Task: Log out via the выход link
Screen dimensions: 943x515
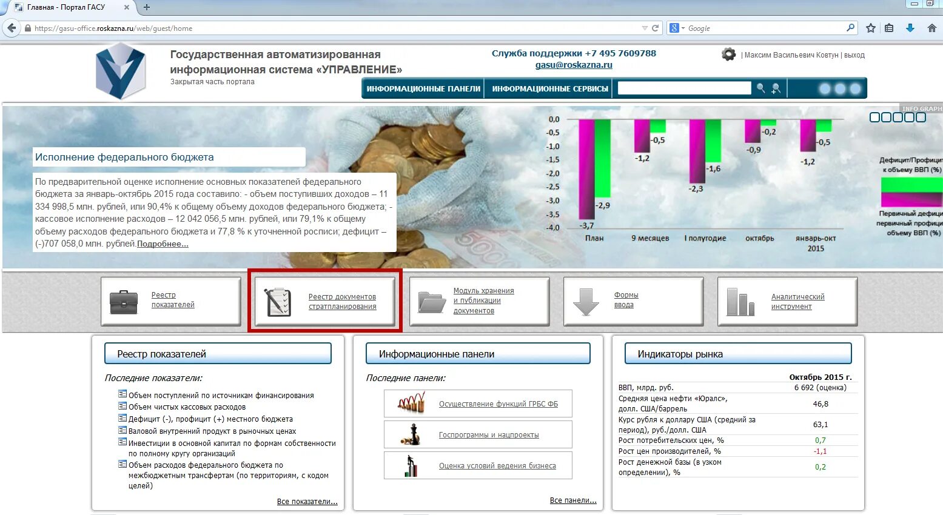Action: coord(854,55)
